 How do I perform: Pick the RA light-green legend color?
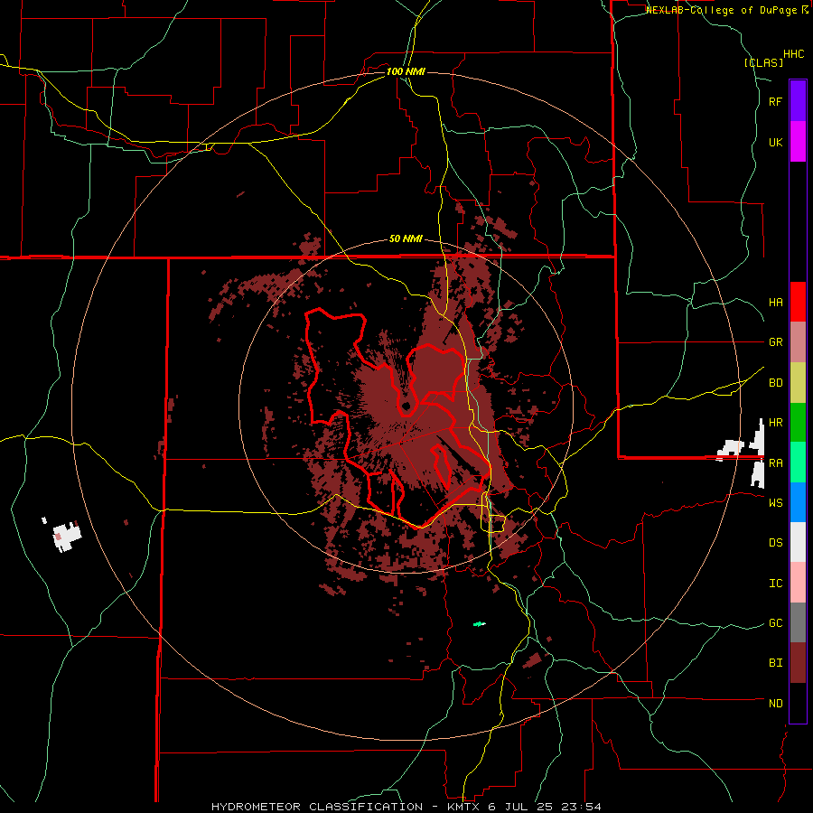point(798,463)
